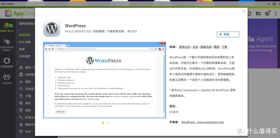Click the English language text
This screenshot has width=280, height=138.
(174, 112)
